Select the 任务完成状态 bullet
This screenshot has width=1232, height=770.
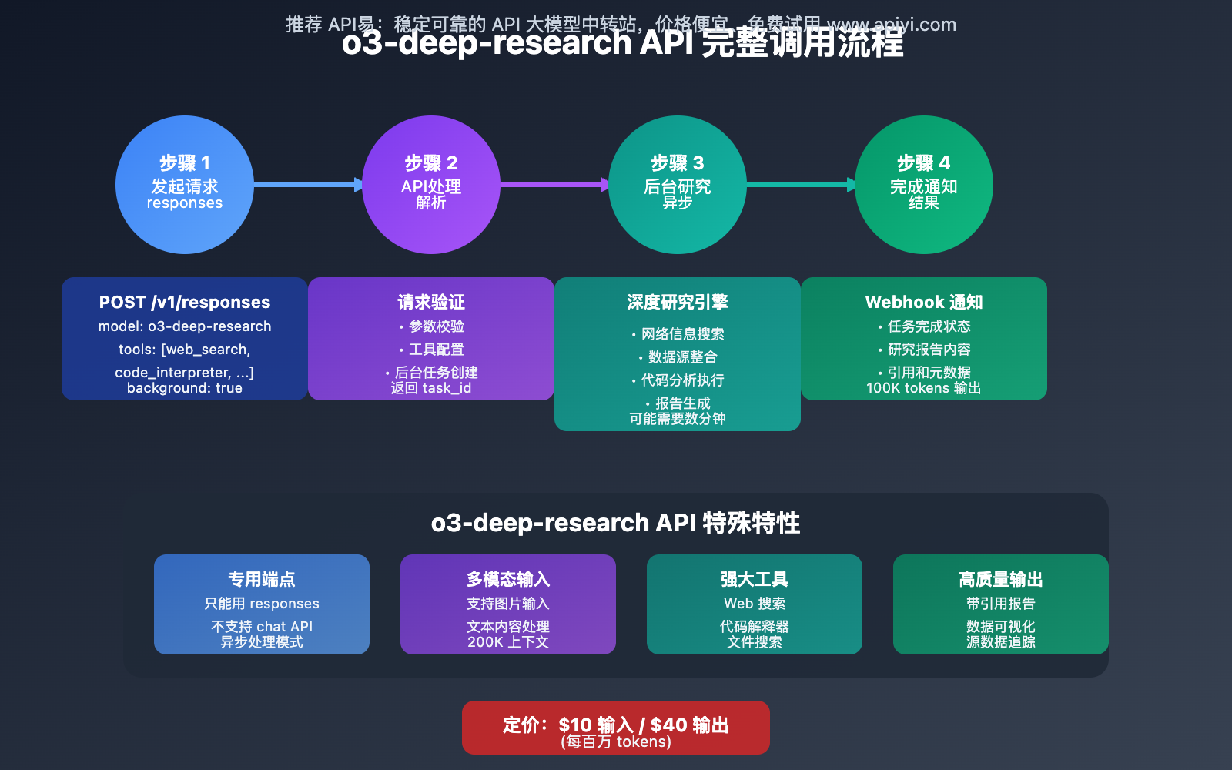(924, 326)
